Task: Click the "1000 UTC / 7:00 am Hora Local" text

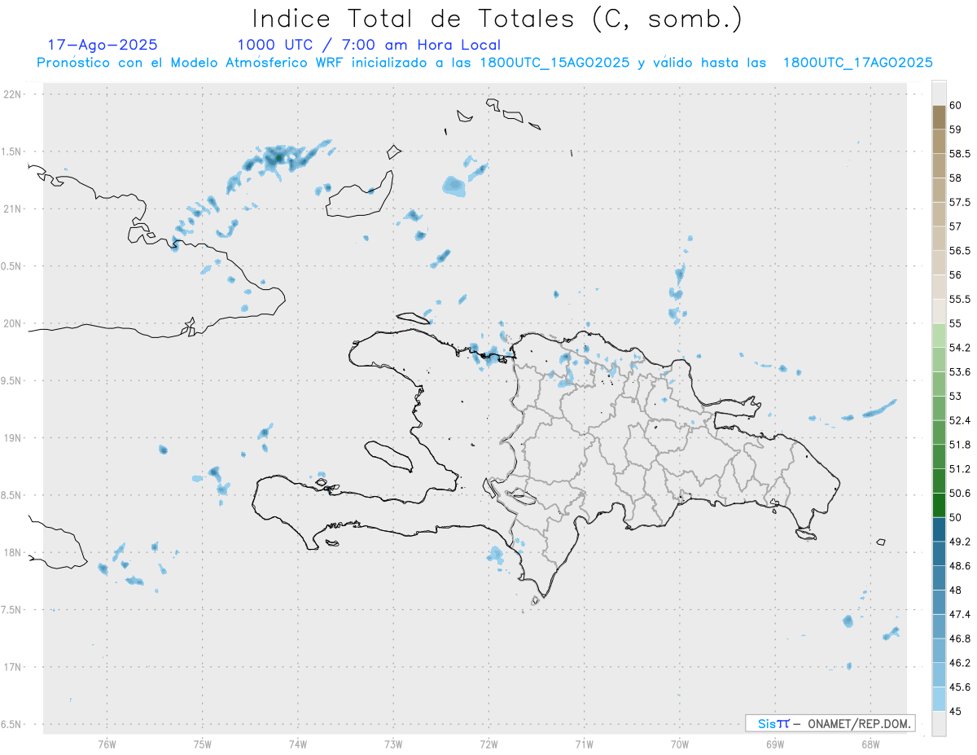Action: pos(369,45)
